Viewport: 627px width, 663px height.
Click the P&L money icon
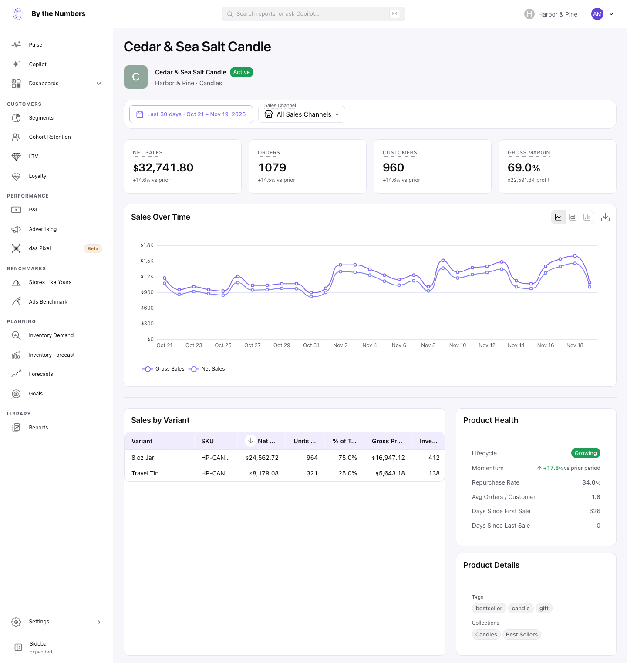pos(16,210)
